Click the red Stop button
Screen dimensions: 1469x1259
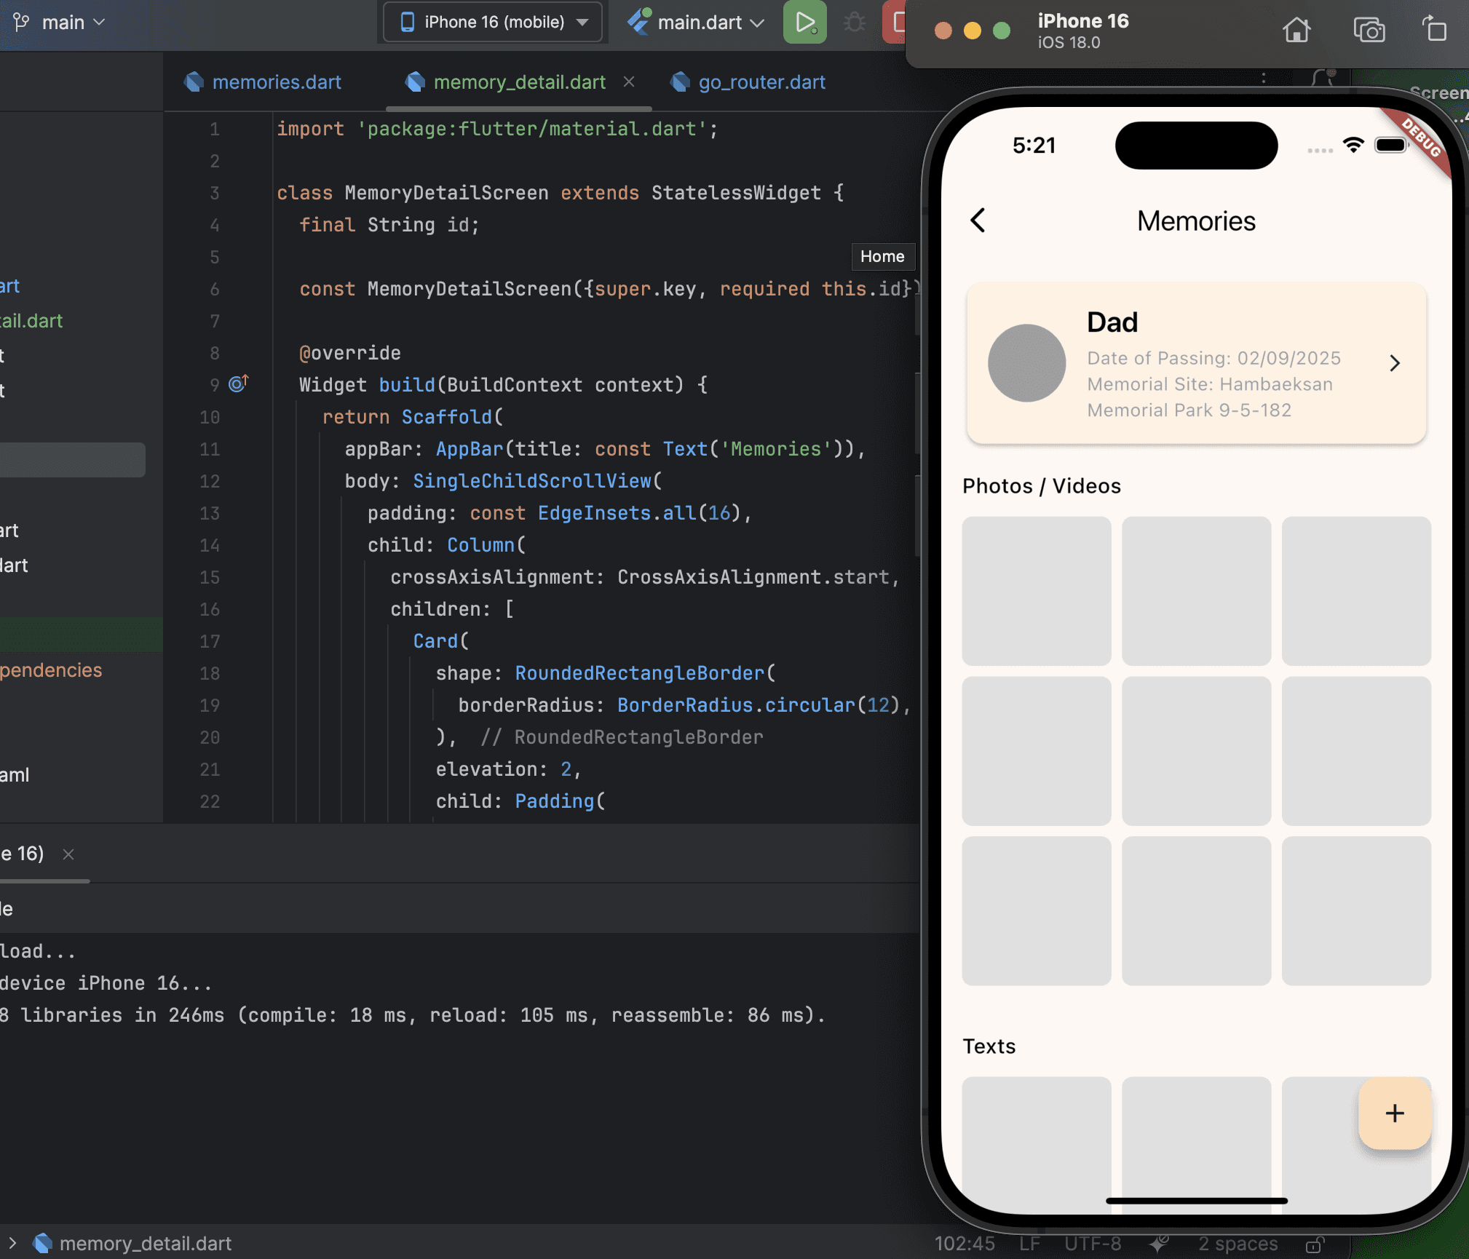coord(895,22)
